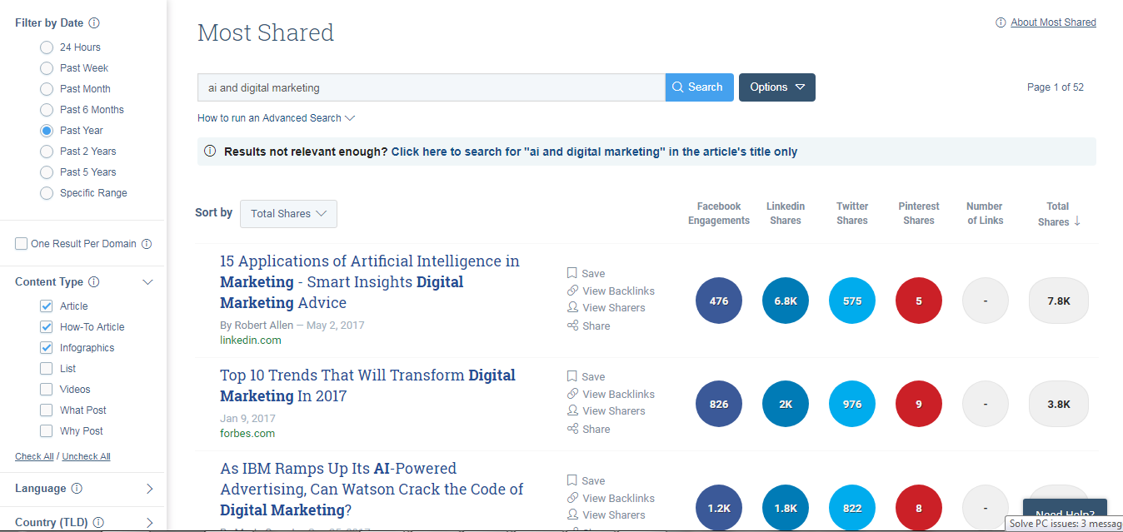
Task: Open the About Most Shared link
Action: tap(1053, 22)
